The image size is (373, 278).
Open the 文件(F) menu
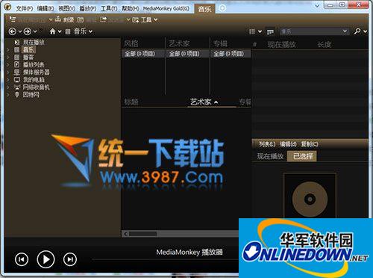25,9
